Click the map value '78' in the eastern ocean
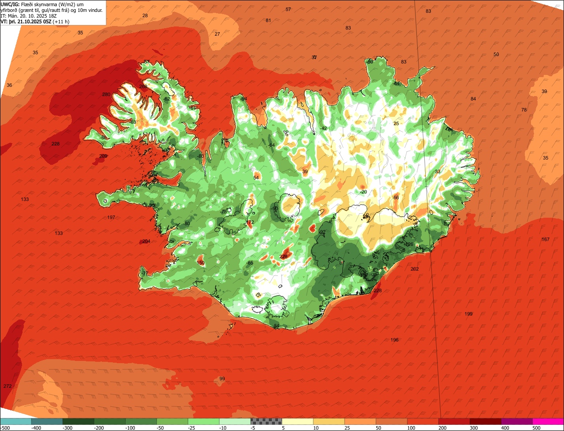The width and height of the screenshot is (564, 431). click(524, 110)
